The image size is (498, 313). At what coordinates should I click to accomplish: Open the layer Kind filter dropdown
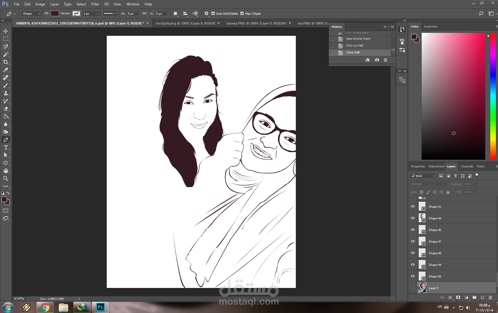[423, 176]
